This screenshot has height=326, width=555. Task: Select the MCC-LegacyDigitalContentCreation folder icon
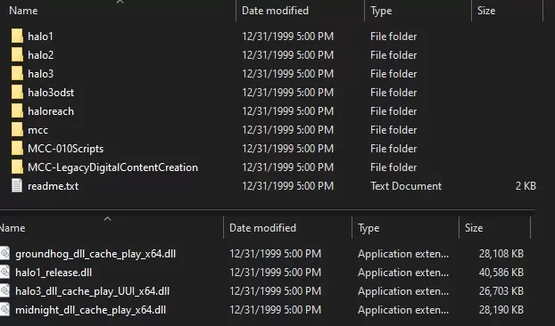tap(17, 167)
